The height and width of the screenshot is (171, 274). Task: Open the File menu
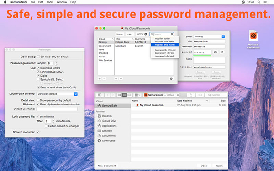(x=33, y=2)
